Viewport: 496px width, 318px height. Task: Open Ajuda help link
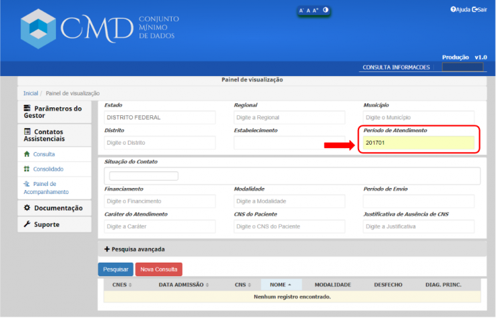[461, 9]
